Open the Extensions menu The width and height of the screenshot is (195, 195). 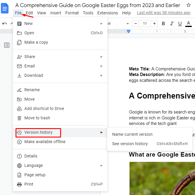point(107,13)
